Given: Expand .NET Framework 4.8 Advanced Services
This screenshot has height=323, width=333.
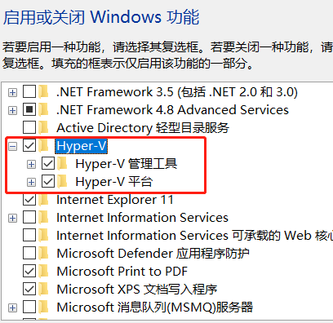Looking at the screenshot, I should point(12,111).
